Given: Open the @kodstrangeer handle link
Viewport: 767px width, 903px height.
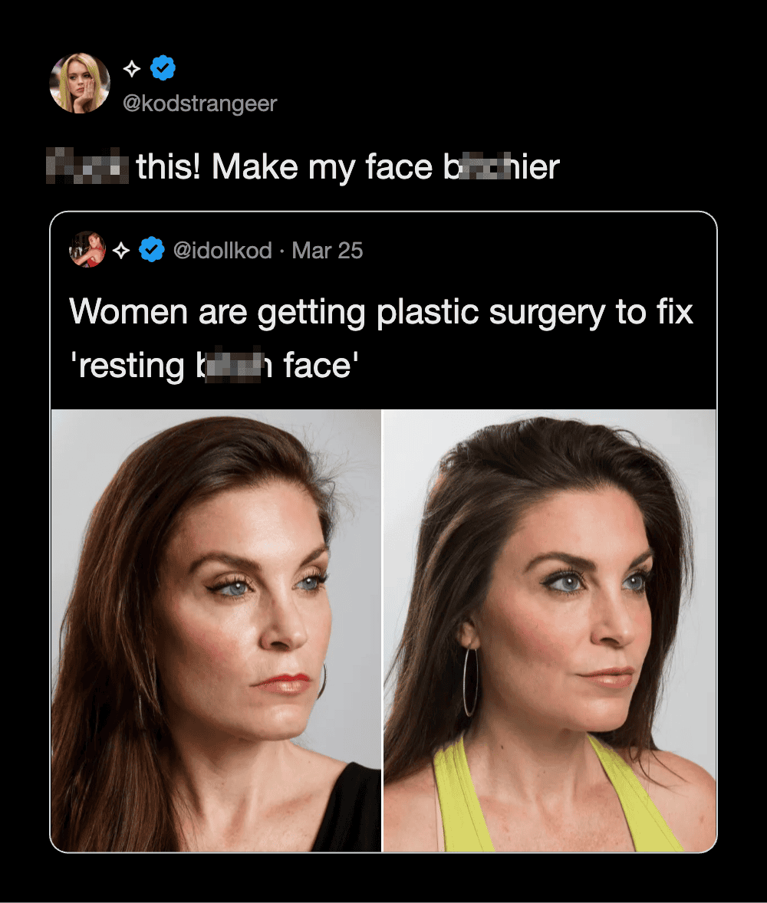Looking at the screenshot, I should tap(199, 103).
